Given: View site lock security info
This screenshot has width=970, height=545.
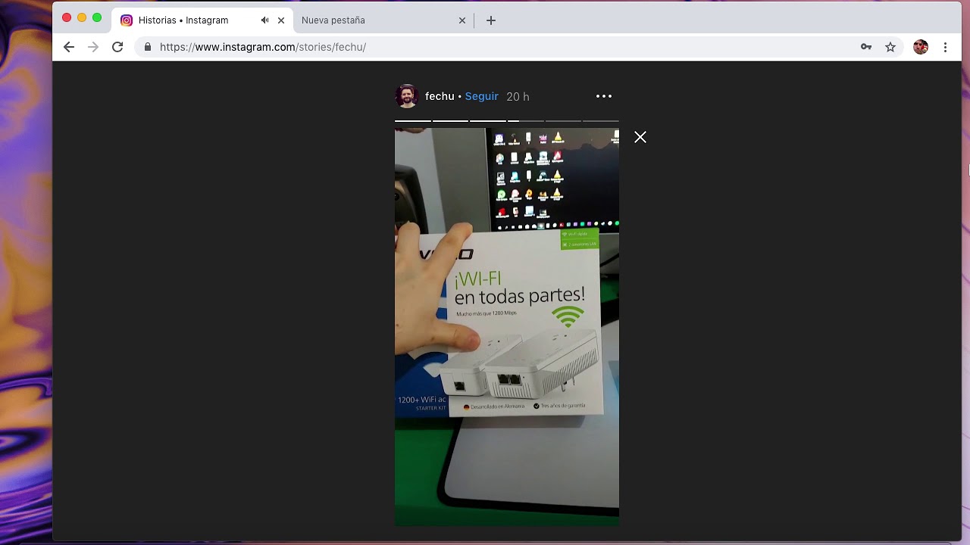Looking at the screenshot, I should pos(147,47).
